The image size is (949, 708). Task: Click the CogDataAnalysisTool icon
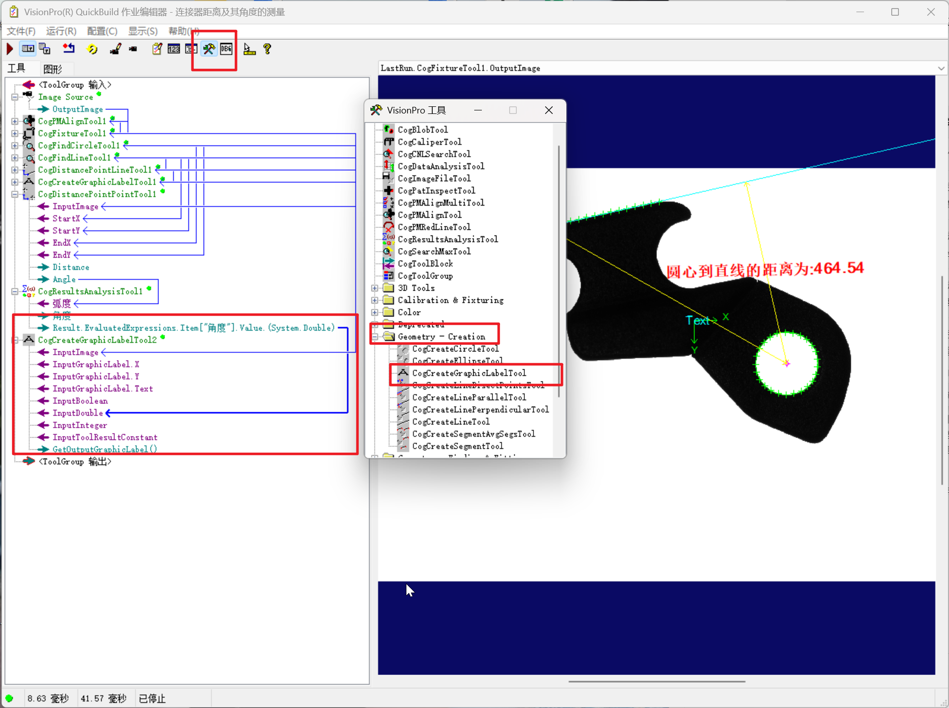pos(388,166)
